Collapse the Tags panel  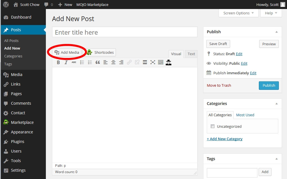coord(277,159)
